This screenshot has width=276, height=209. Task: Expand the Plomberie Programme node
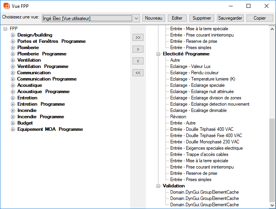pyautogui.click(x=13, y=54)
